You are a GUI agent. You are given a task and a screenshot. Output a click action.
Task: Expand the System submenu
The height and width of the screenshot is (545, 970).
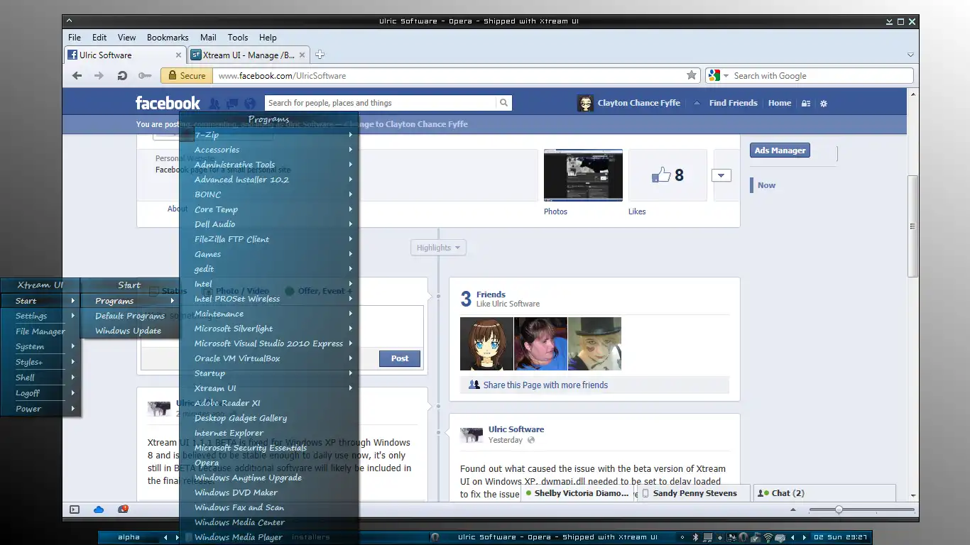coord(40,346)
